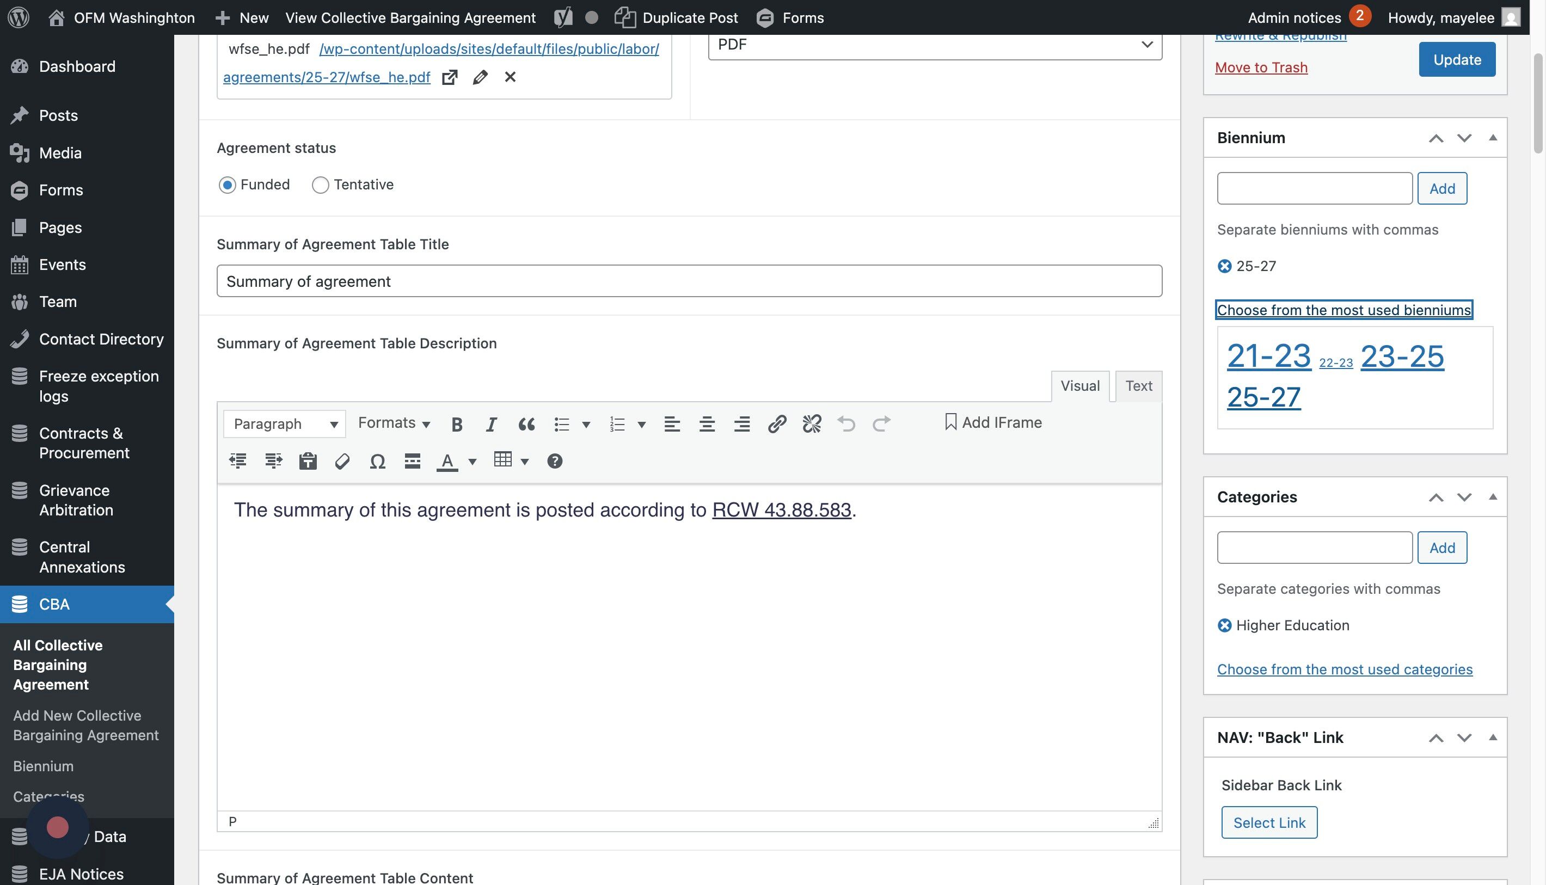Viewport: 1546px width, 885px height.
Task: Open Grievance Arbitration in the sidebar menu
Action: (x=75, y=500)
